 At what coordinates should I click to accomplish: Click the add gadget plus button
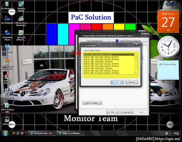point(168,4)
